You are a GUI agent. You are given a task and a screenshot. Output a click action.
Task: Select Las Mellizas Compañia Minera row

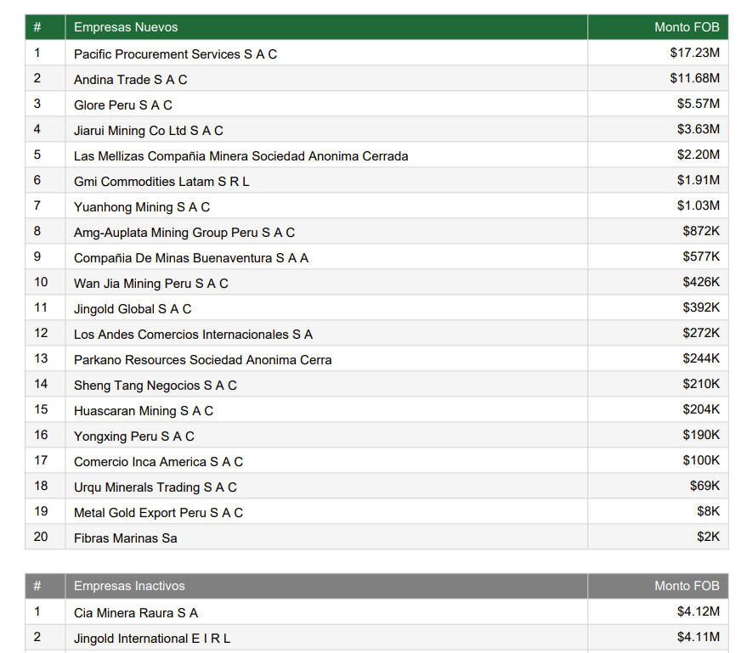click(x=241, y=155)
